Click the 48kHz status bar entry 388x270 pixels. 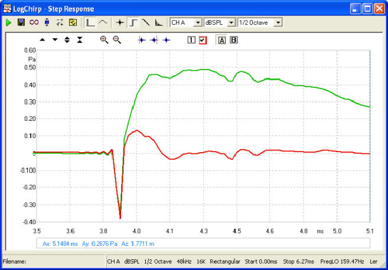pos(184,262)
